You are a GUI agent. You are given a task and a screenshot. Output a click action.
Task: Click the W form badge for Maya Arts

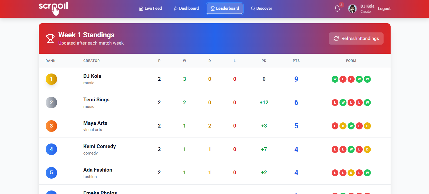(x=351, y=126)
